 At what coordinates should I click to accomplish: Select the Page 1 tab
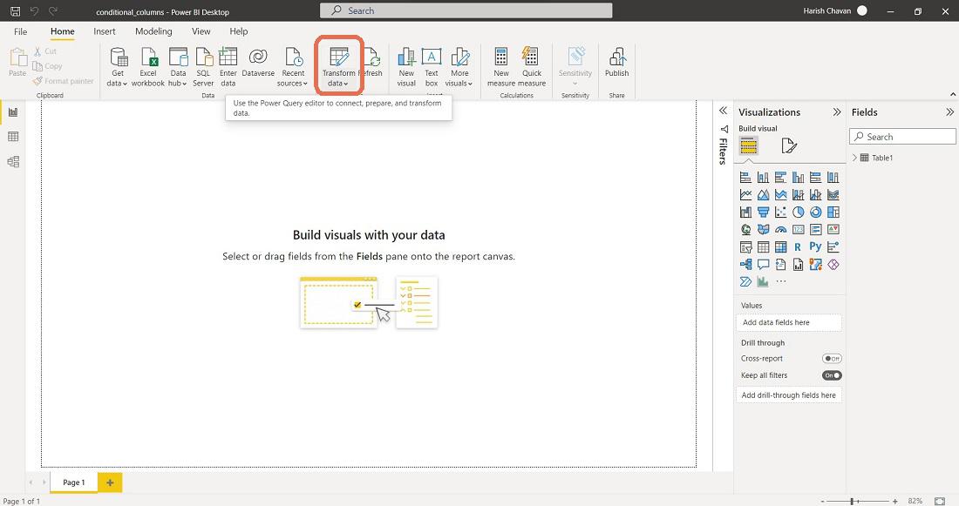[x=73, y=482]
